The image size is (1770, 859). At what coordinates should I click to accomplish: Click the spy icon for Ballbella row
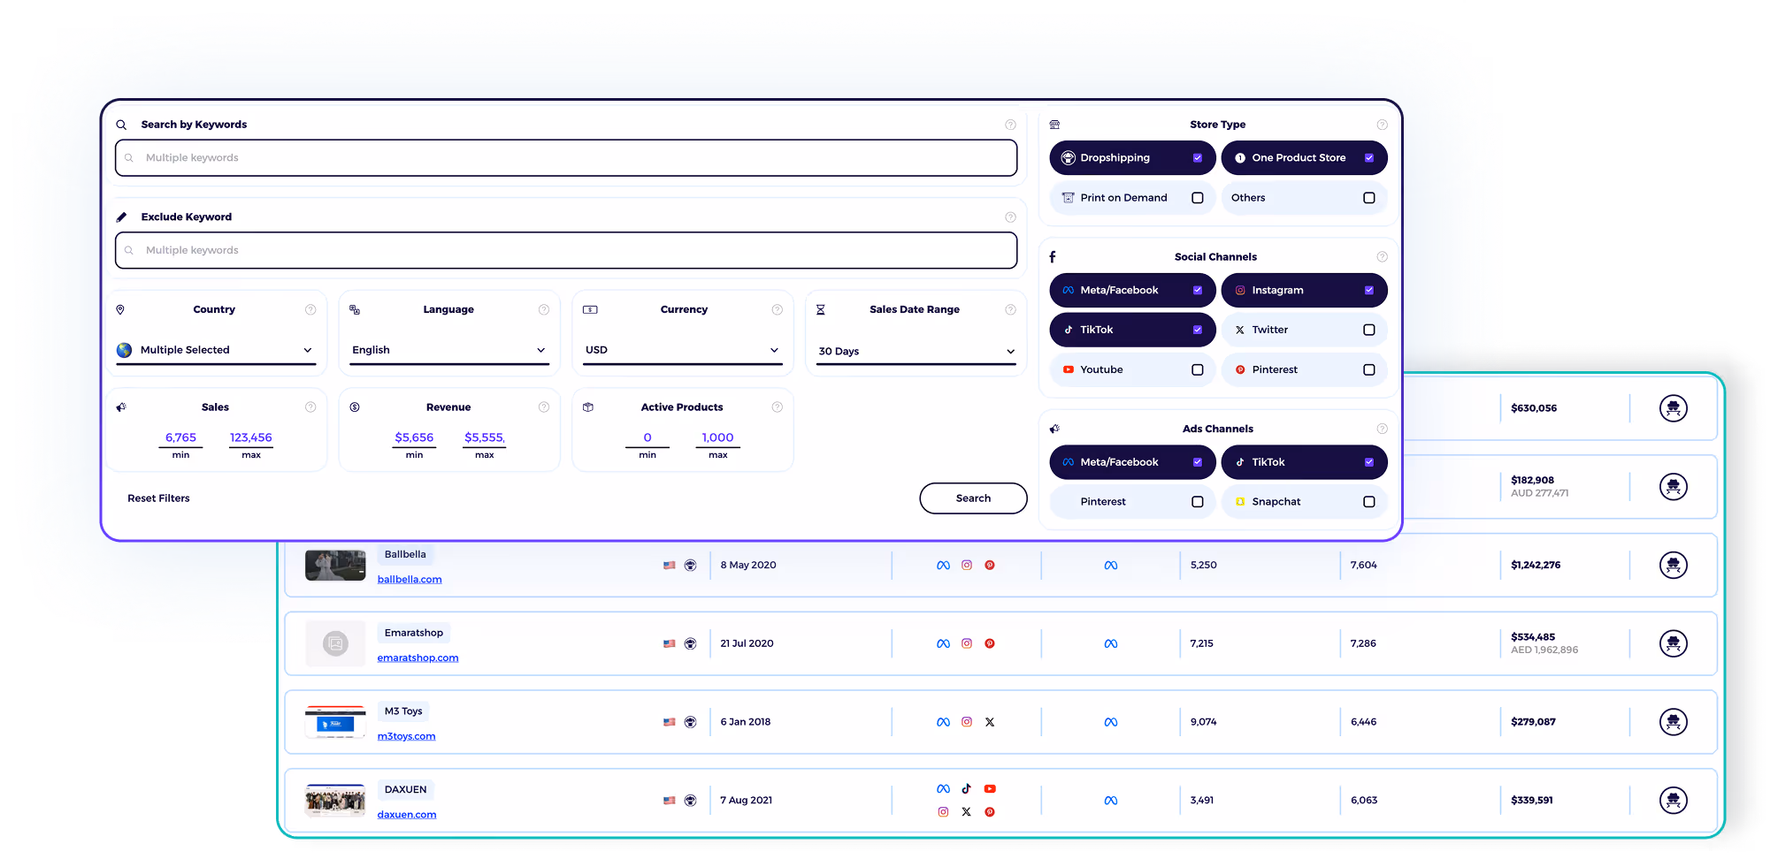(x=1673, y=565)
